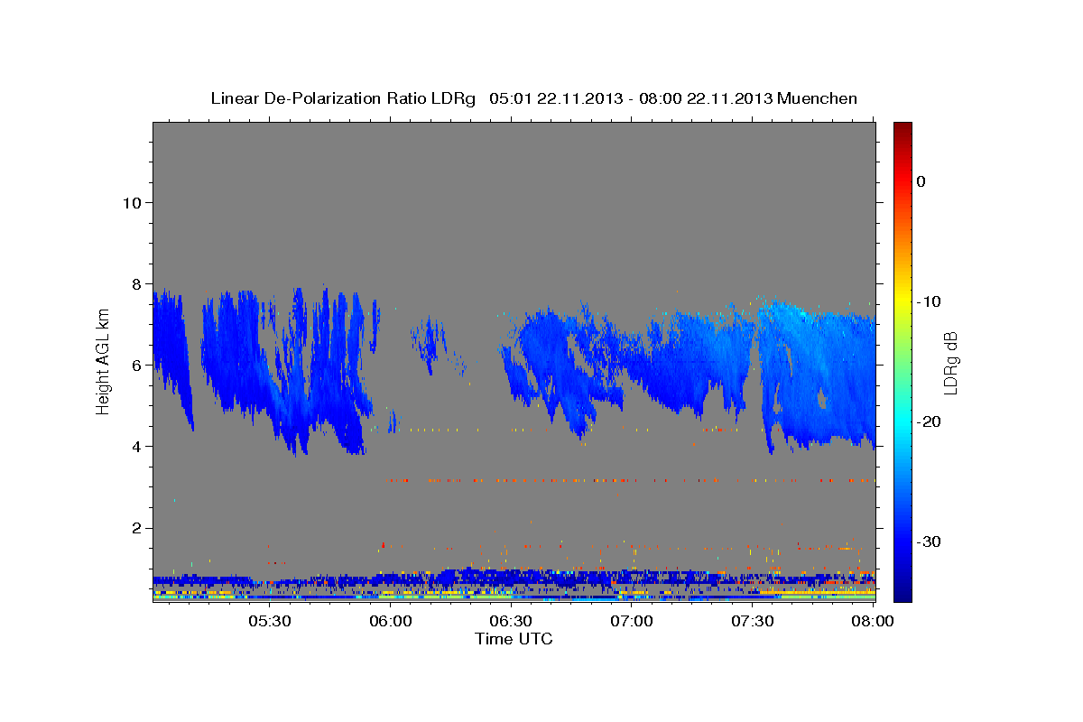The image size is (1083, 722).
Task: Click the 'LDRg dB' colorbar label
Action: [949, 363]
